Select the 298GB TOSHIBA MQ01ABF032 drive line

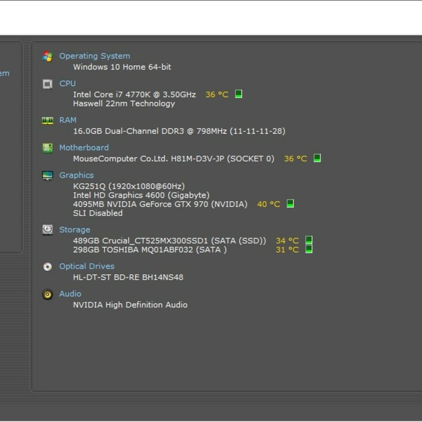click(x=150, y=250)
